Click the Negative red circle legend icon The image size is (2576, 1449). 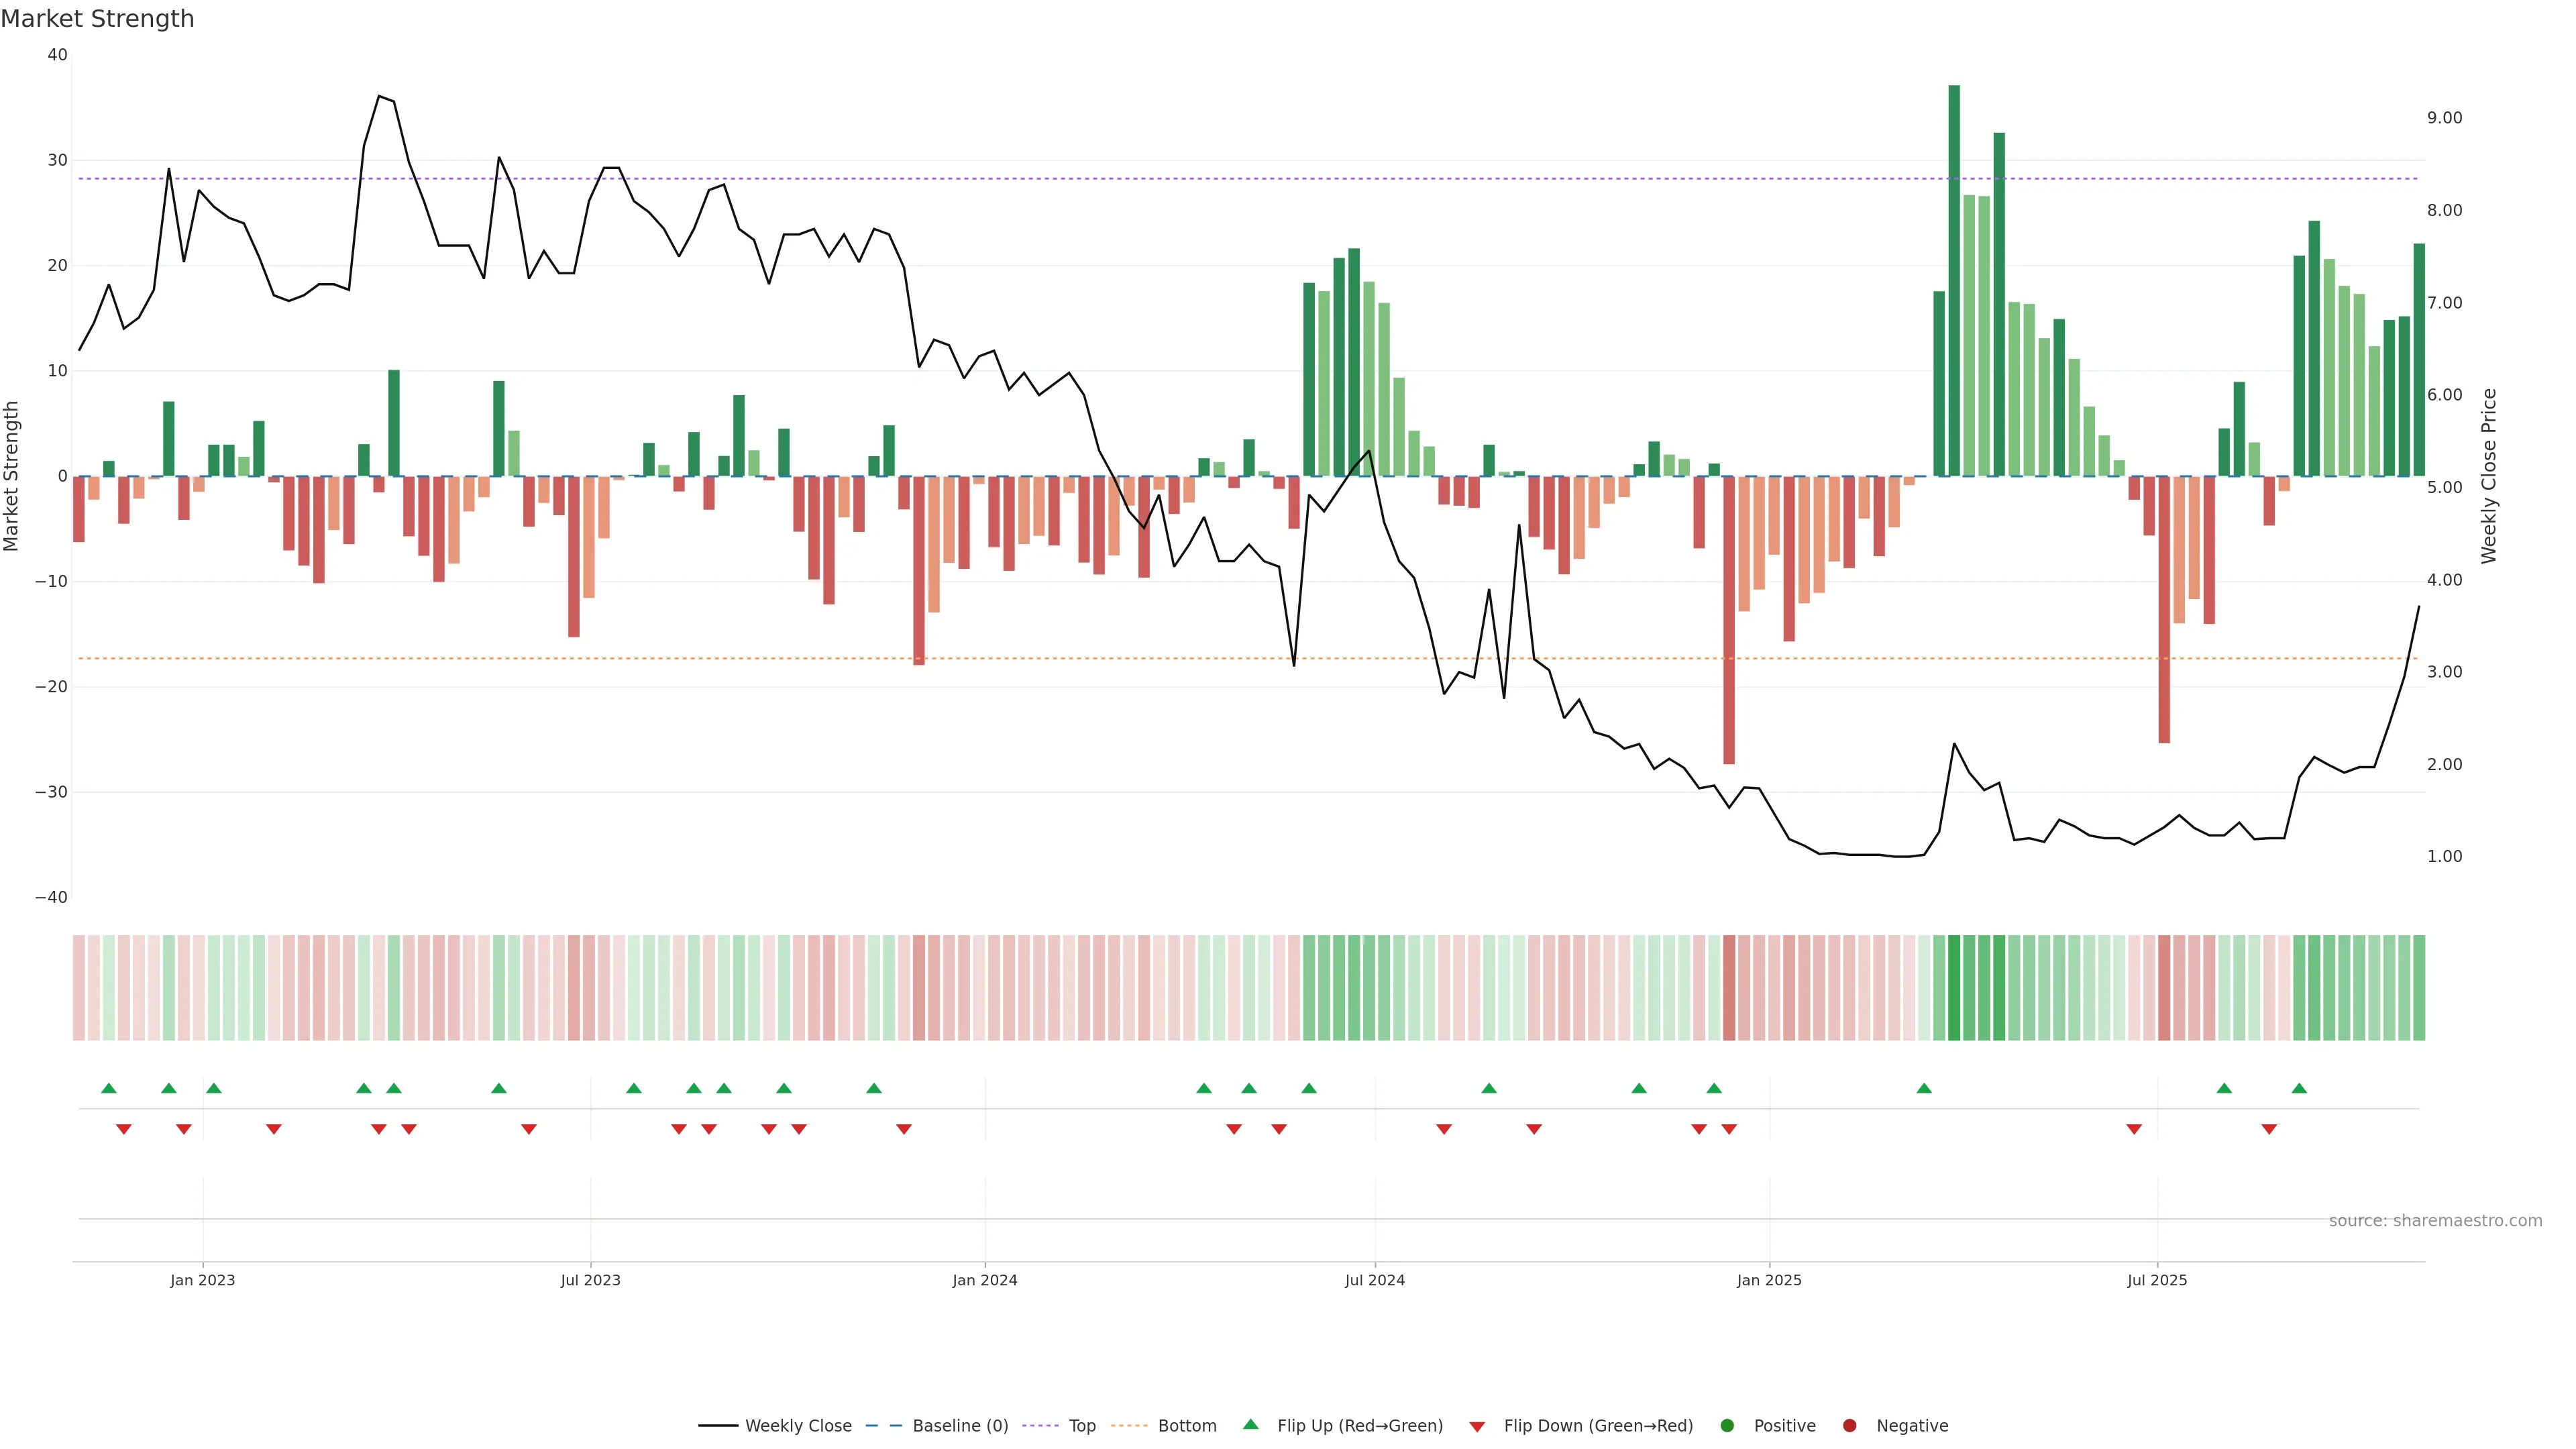1849,1426
